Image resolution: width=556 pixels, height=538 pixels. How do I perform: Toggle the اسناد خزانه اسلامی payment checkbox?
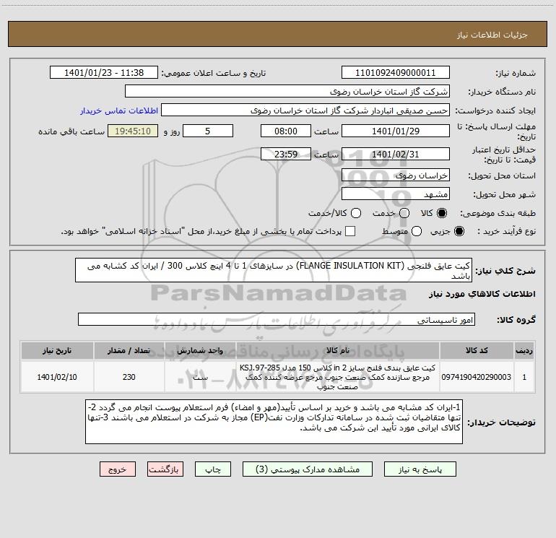pos(350,231)
